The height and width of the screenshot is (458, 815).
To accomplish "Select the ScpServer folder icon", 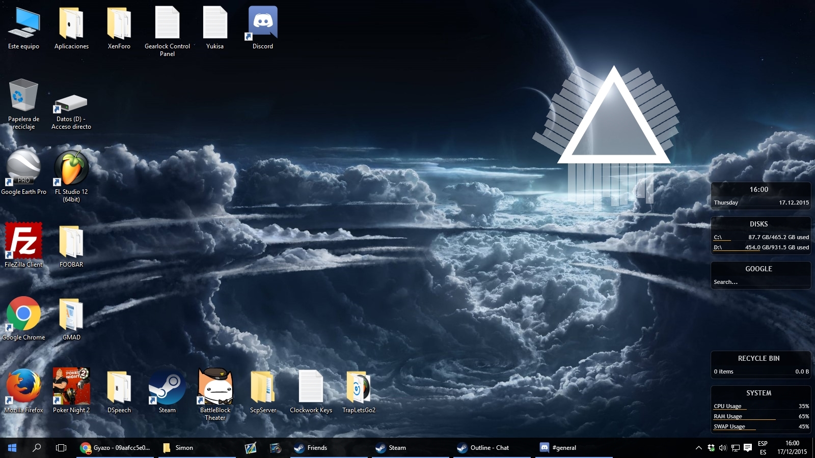I will click(x=263, y=386).
